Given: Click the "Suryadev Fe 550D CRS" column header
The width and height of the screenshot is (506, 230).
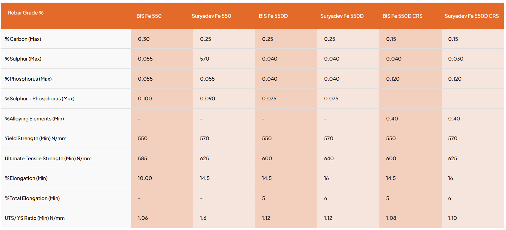Looking at the screenshot, I should [472, 16].
